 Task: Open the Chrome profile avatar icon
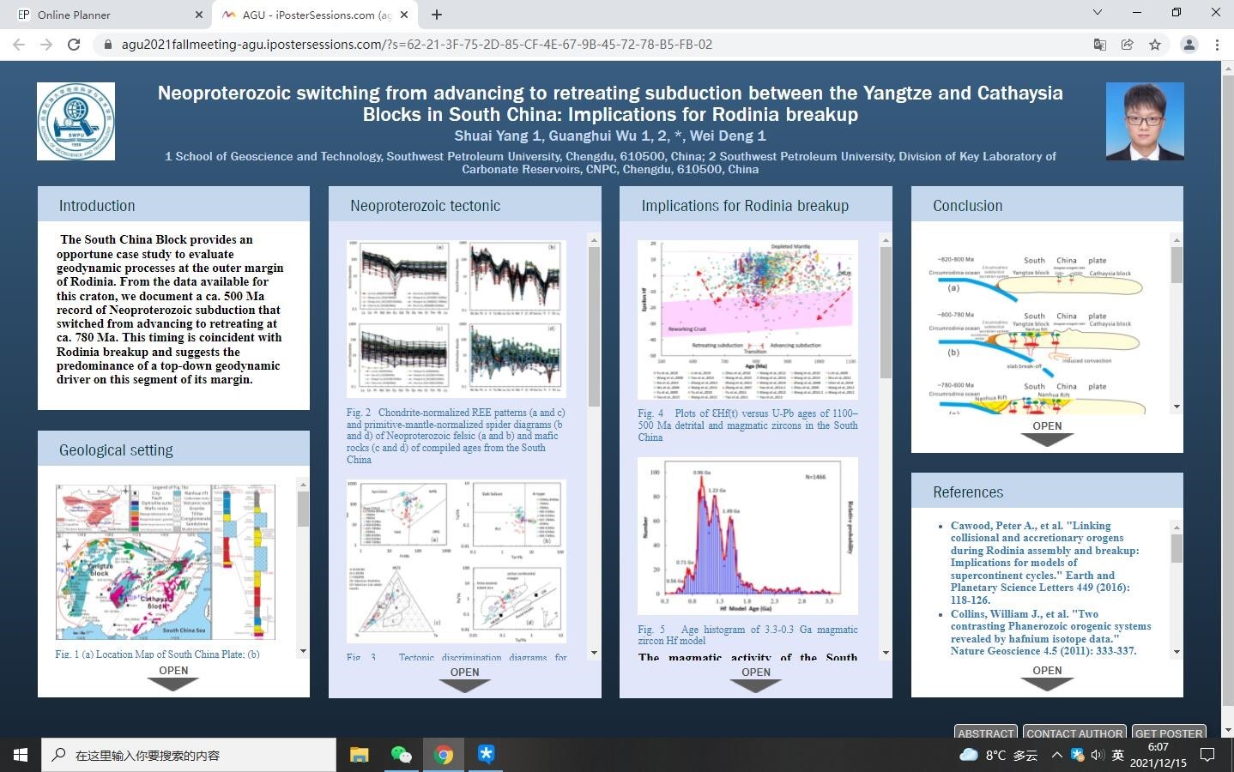tap(1189, 45)
